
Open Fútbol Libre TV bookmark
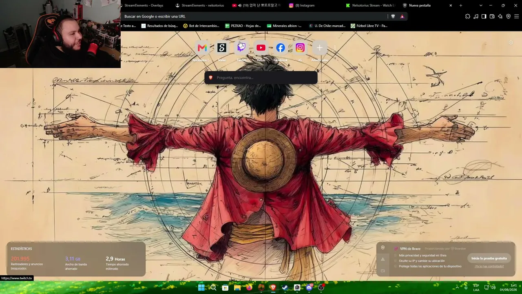pos(369,26)
